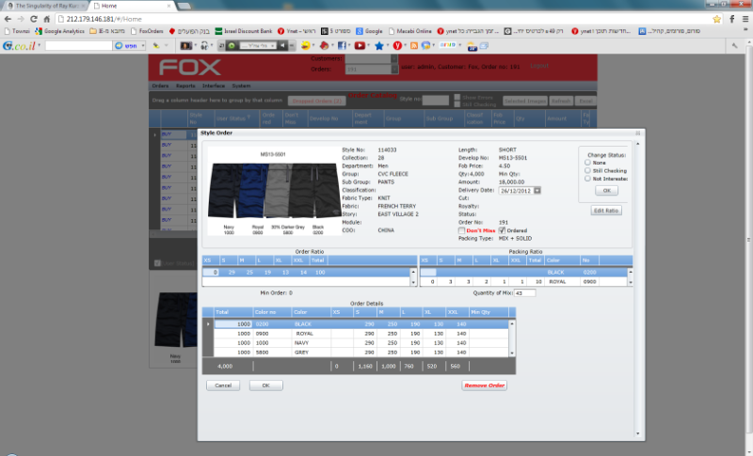Click the Angry Birds icon in toolbar
753x456 pixels.
click(324, 45)
